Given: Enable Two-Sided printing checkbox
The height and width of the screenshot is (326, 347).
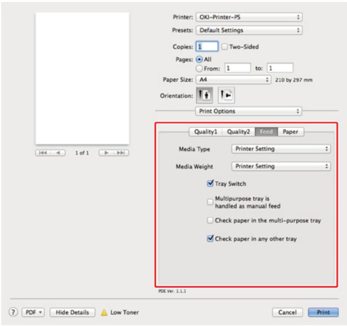Looking at the screenshot, I should pyautogui.click(x=225, y=47).
